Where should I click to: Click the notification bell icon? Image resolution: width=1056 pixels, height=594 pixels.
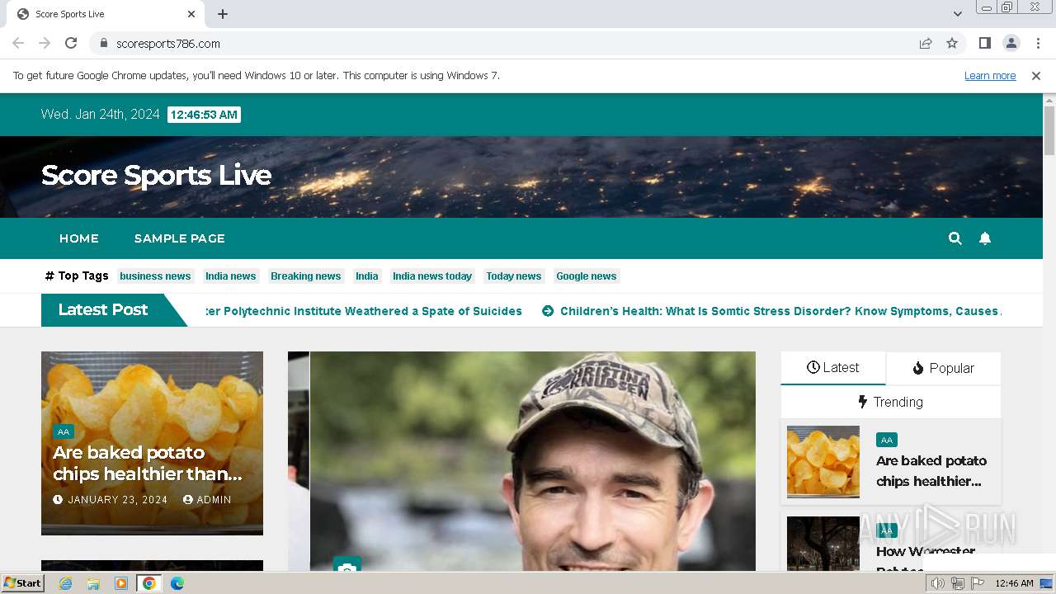click(984, 238)
